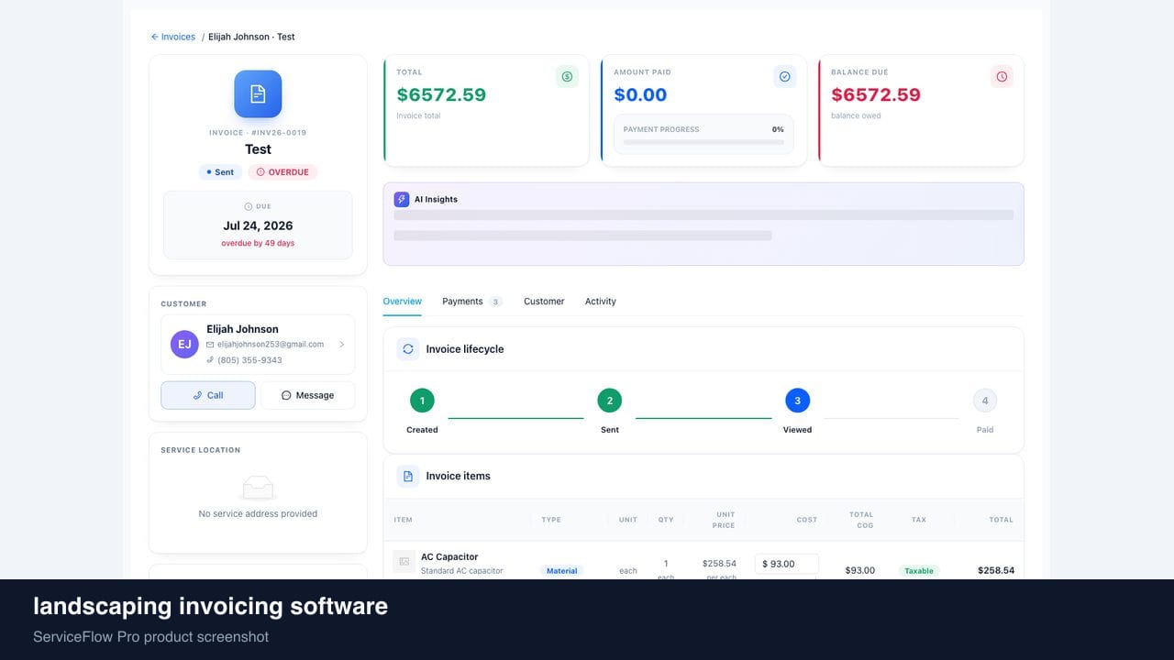Click the checkmark icon in Amount Paid card

tap(784, 77)
